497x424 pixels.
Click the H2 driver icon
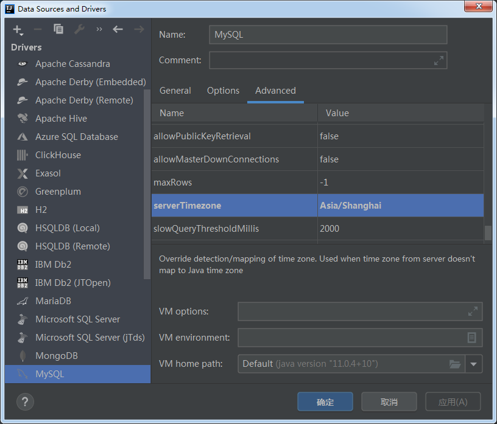(x=23, y=210)
